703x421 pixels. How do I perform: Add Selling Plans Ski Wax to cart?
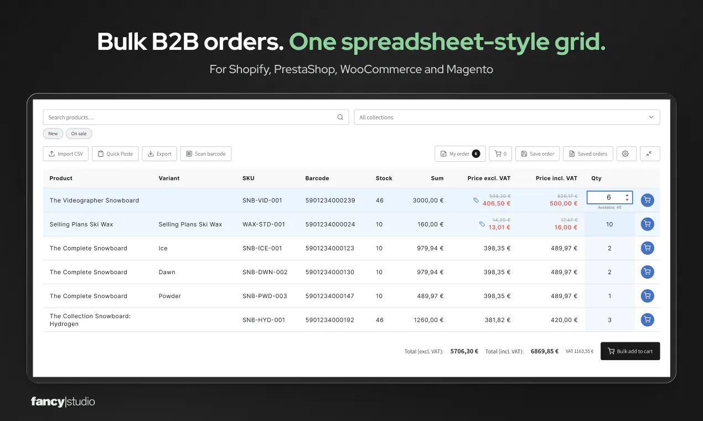point(647,224)
